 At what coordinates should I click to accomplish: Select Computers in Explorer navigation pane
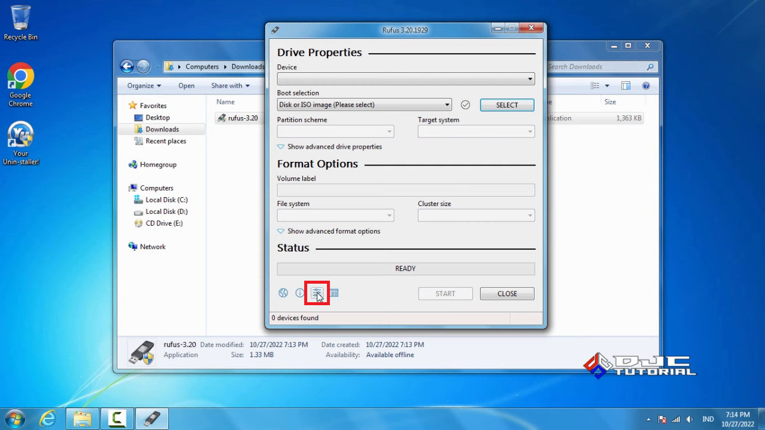pyautogui.click(x=151, y=188)
